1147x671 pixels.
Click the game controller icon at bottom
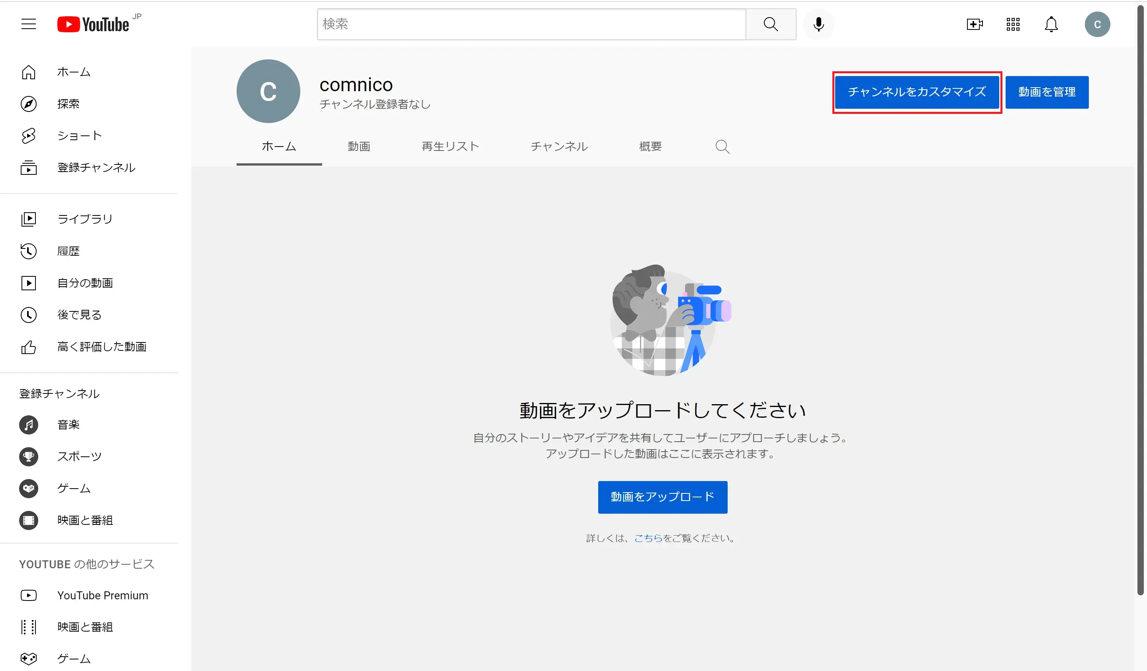pyautogui.click(x=29, y=658)
